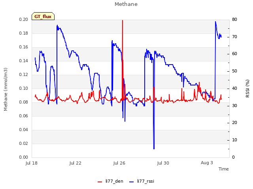Click the Jul 22 x-axis tick label
Screen dimensions: 253x189
tap(76, 163)
